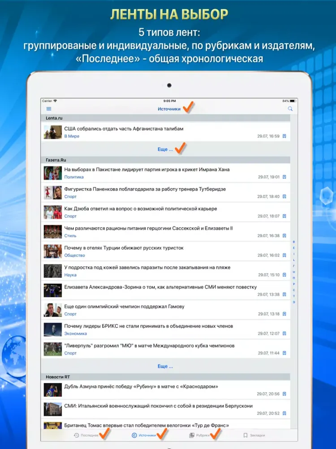Open thumbnail of Берлускони article
Viewport: 336px width, 449px height.
pyautogui.click(x=53, y=409)
